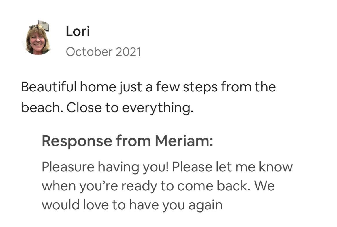
Task: Click the word 'steps' in the review
Action: click(200, 87)
